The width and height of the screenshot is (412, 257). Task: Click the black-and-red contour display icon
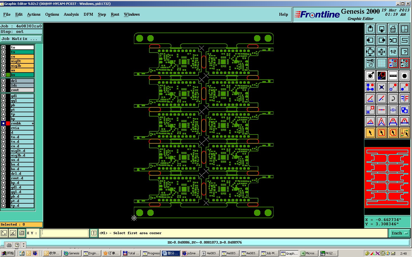coord(382,76)
